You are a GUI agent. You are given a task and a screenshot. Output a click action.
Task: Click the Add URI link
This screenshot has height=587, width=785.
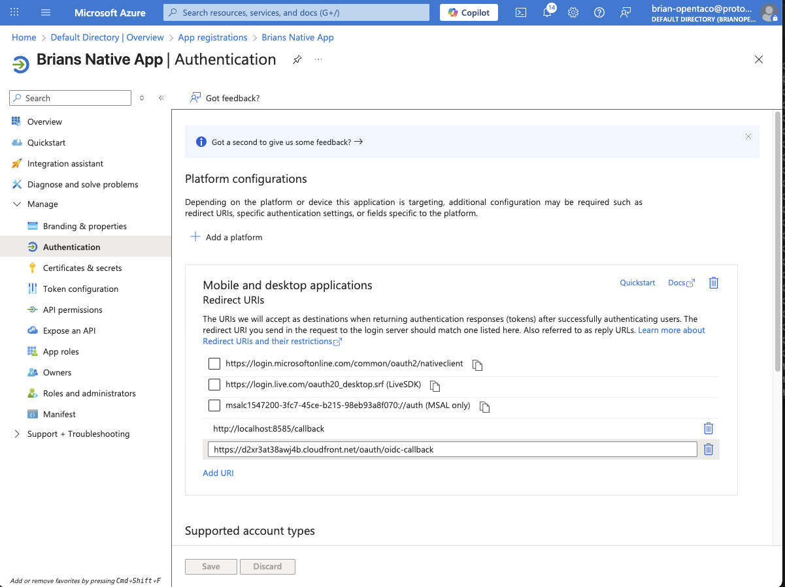pos(218,472)
